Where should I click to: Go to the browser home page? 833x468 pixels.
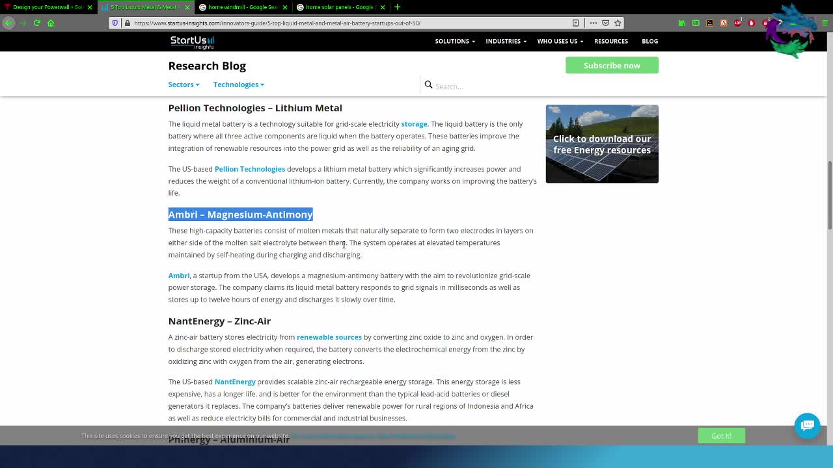point(51,23)
